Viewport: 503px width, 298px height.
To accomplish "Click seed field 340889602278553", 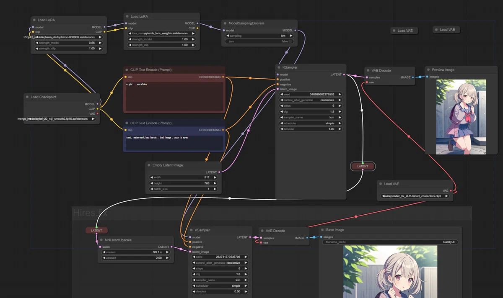I will 311,94.
